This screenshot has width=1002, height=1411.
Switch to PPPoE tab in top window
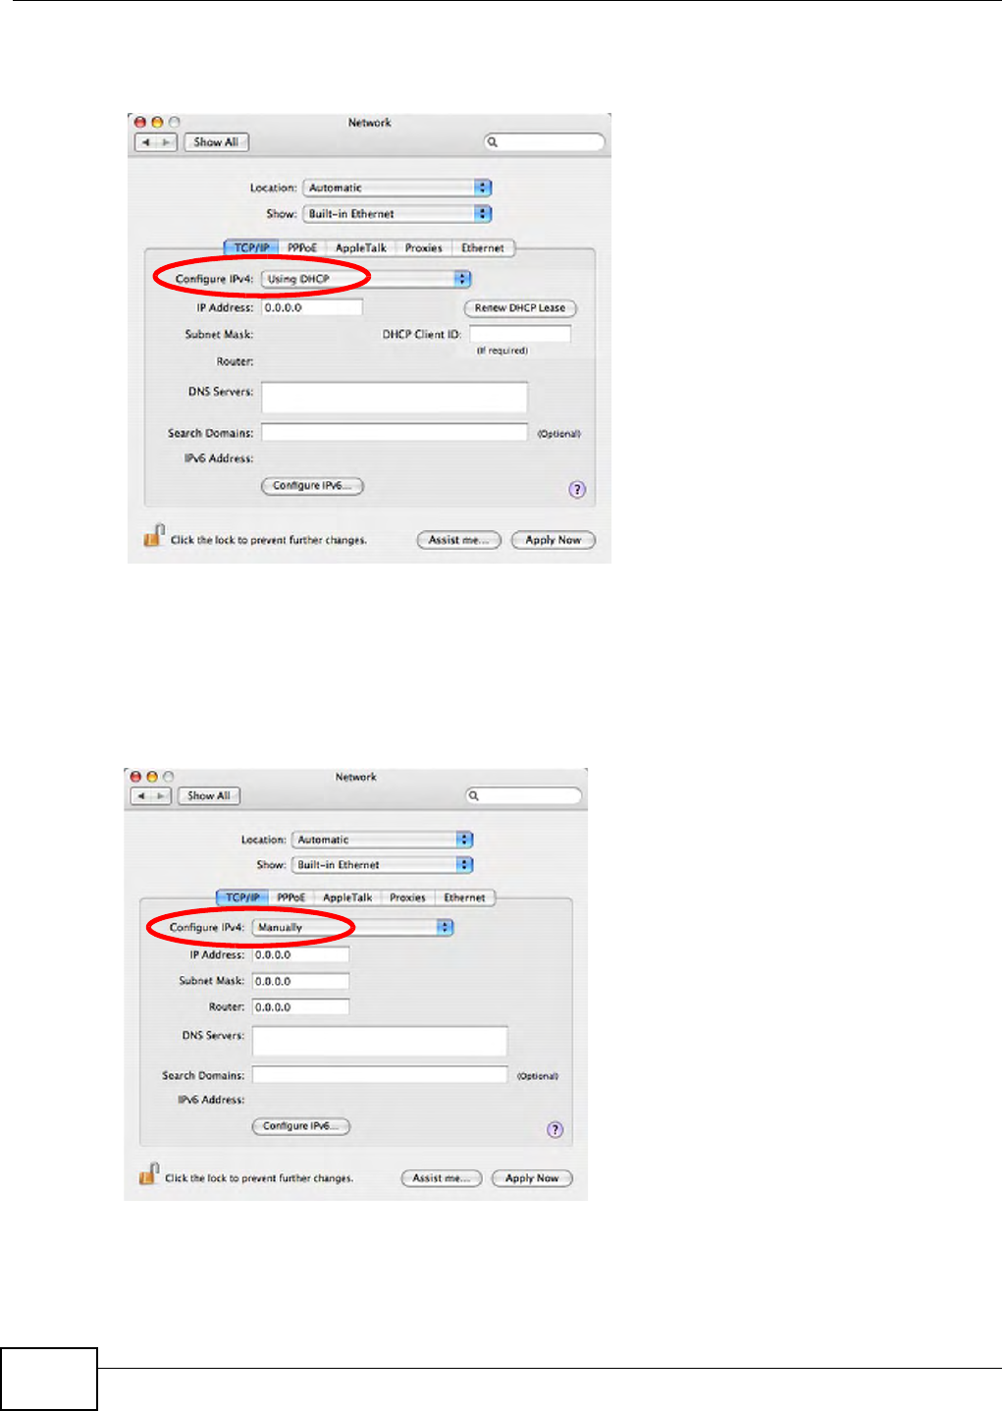tap(302, 248)
